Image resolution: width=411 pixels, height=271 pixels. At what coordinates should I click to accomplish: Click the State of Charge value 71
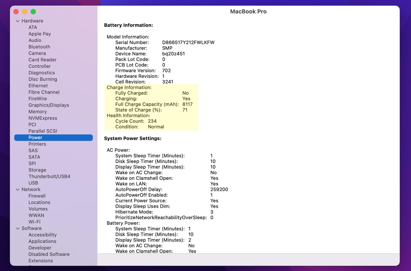tap(185, 110)
